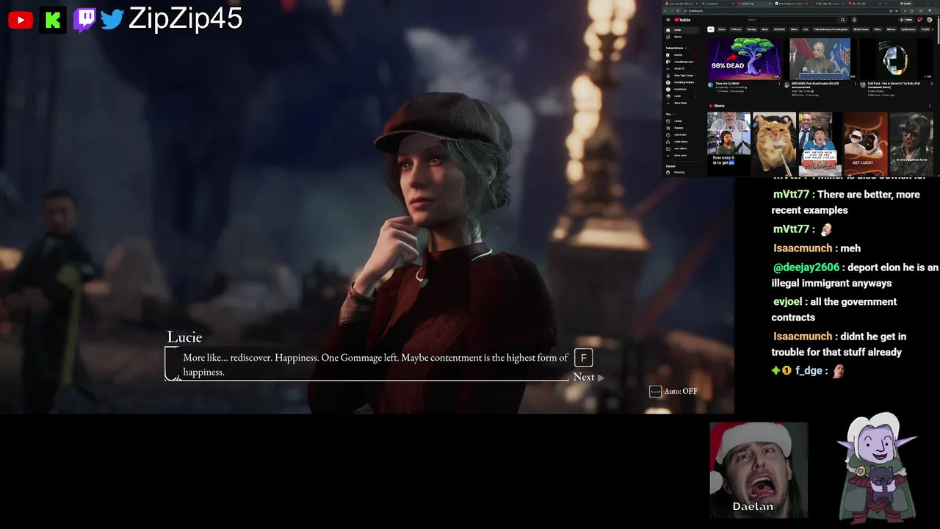
Task: Click the browser back arrow
Action: [665, 11]
